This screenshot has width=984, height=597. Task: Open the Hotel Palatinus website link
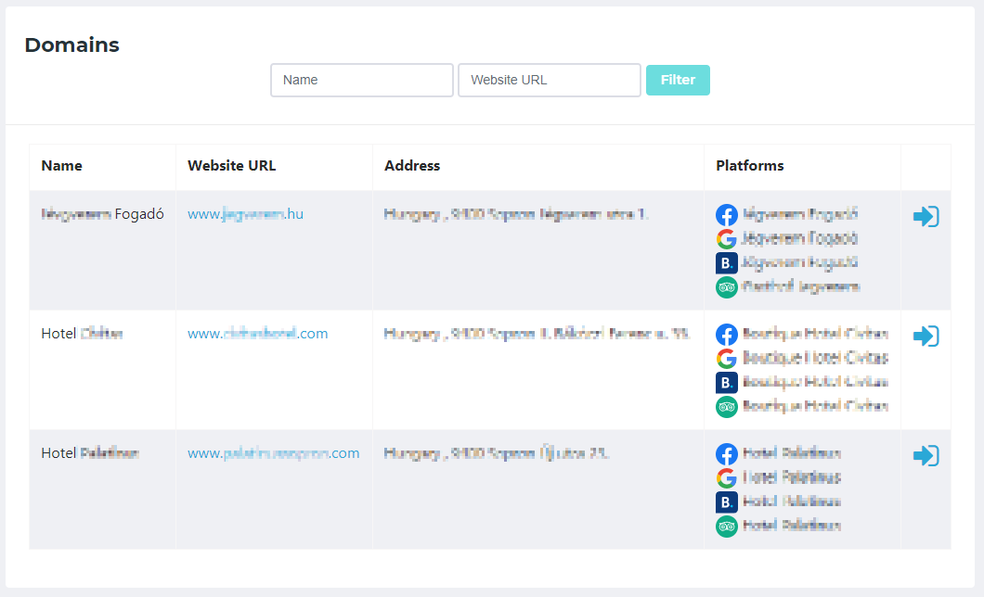pos(273,453)
